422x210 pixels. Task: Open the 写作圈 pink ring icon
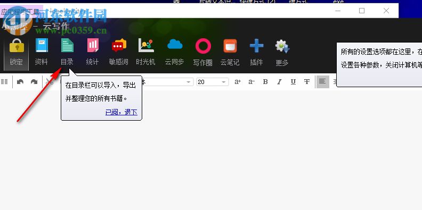203,46
